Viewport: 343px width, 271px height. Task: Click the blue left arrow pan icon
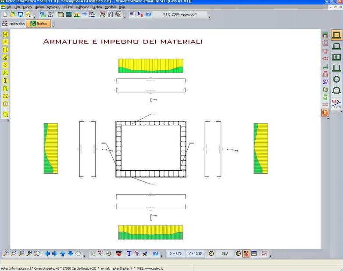click(47, 253)
